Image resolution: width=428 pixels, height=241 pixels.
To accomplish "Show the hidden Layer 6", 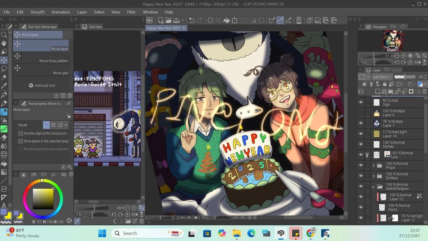I will tap(360, 113).
